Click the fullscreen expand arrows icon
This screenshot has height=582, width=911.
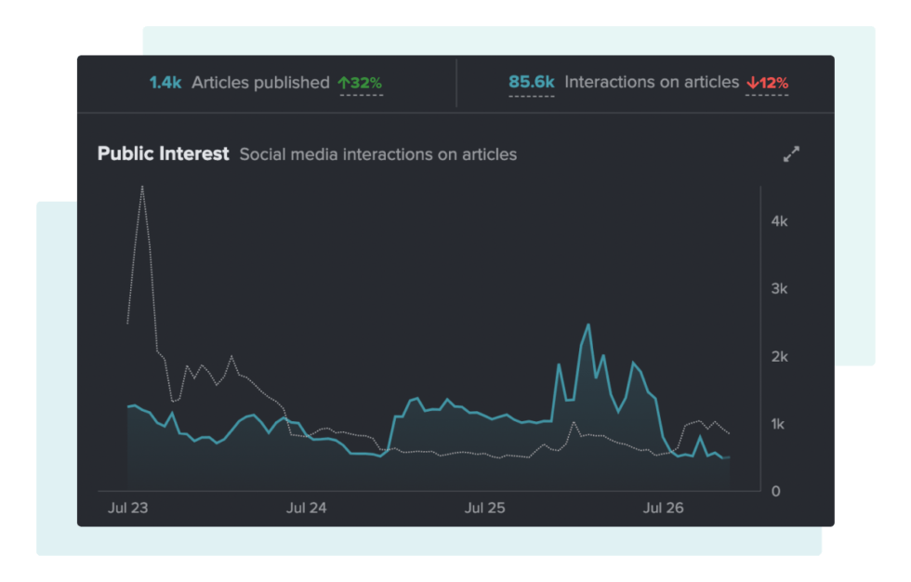click(791, 154)
